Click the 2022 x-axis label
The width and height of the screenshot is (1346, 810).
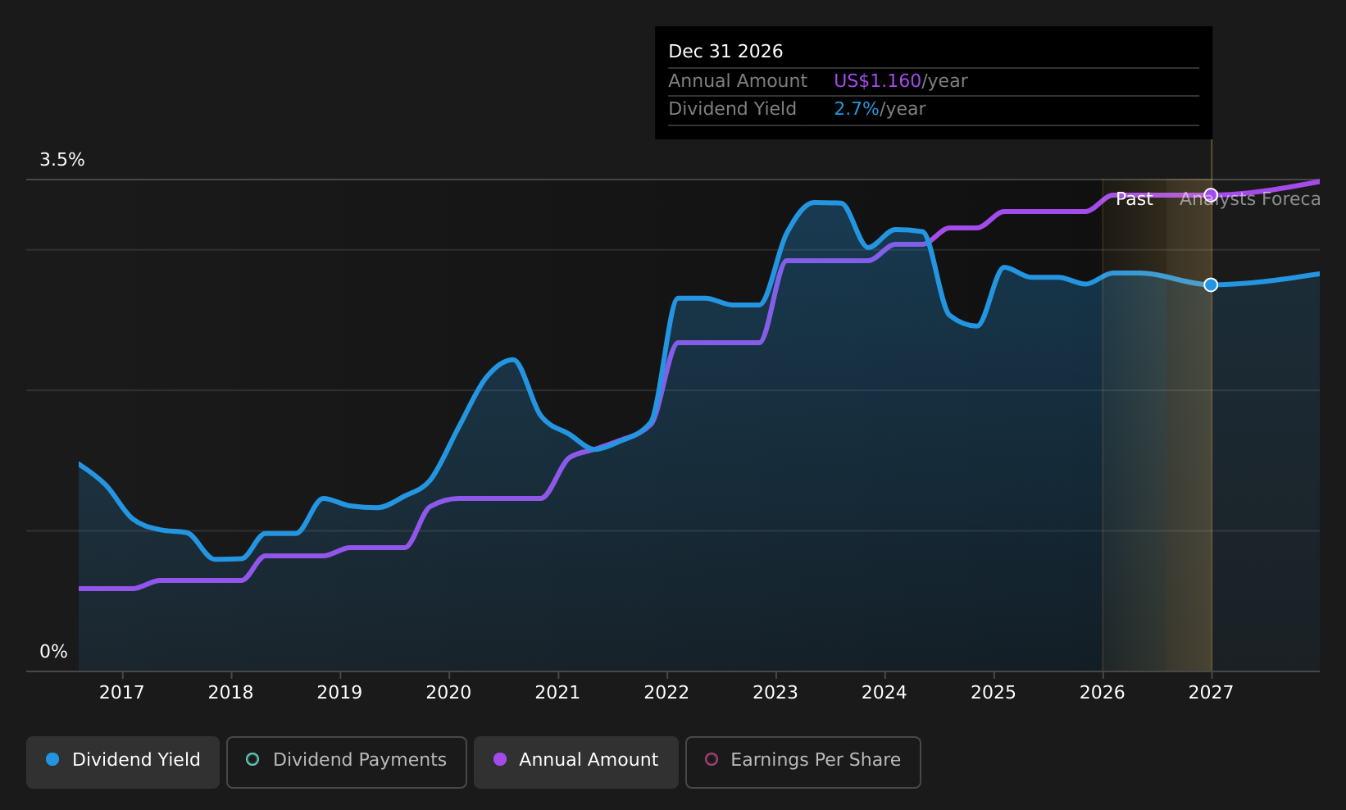(666, 693)
